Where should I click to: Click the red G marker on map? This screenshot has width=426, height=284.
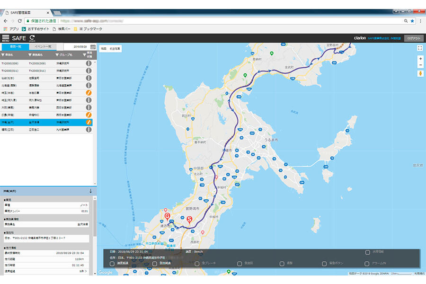[167, 216]
